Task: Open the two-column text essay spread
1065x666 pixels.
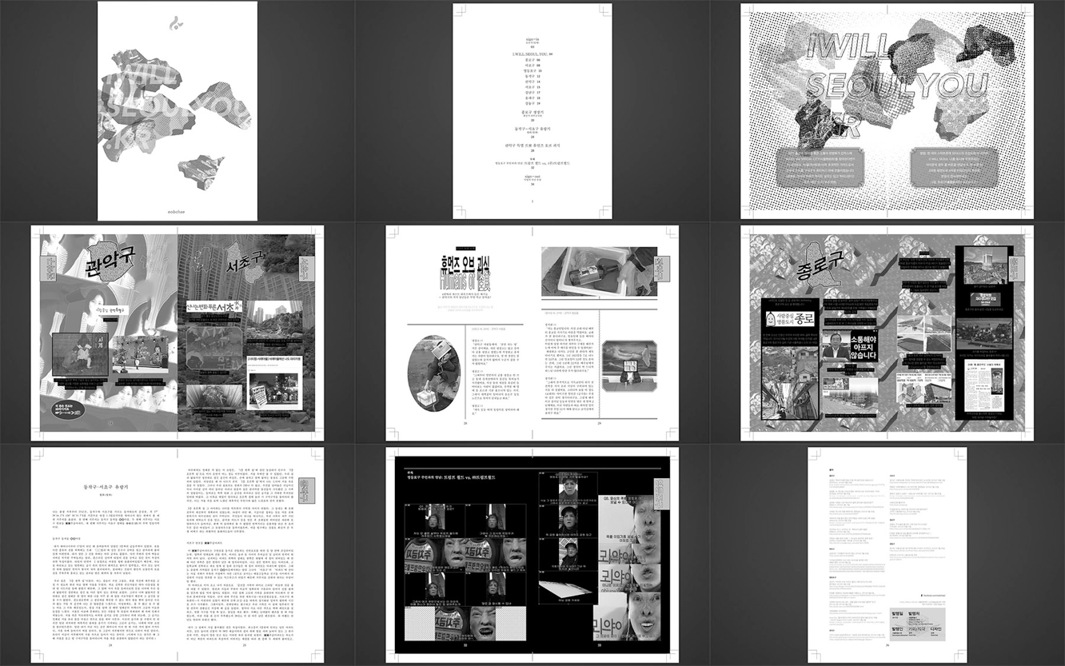Action: tap(177, 555)
